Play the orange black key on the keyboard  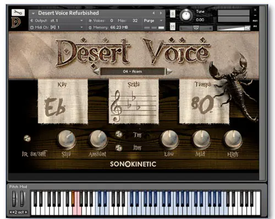(x=73, y=199)
